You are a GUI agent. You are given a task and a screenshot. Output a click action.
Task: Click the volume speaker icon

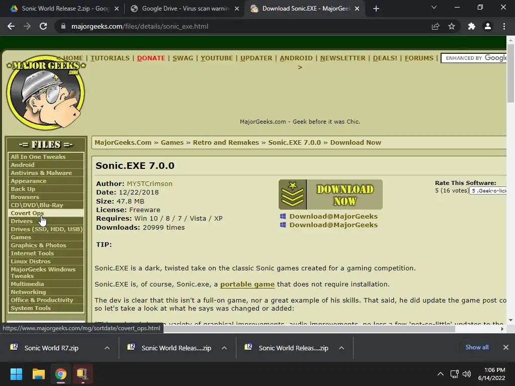(x=466, y=374)
